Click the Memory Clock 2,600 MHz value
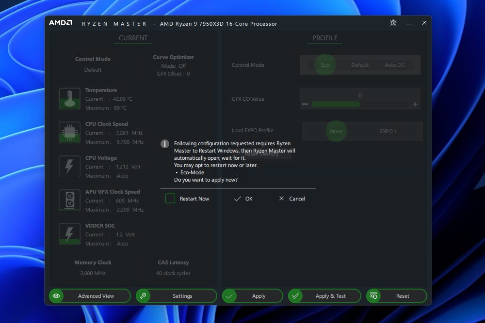Screen dimensions: 485x323 pyautogui.click(x=93, y=273)
